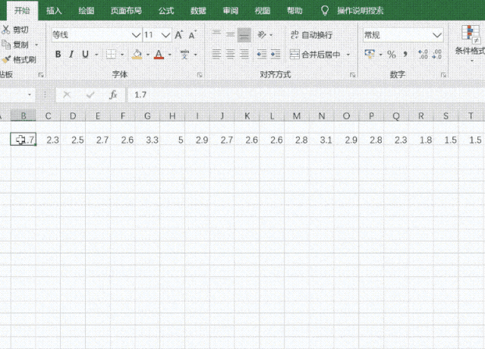Apply the red font color A swatch
This screenshot has width=485, height=349.
tap(158, 55)
